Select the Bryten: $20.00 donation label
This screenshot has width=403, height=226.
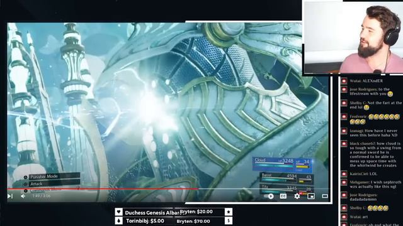point(196,212)
